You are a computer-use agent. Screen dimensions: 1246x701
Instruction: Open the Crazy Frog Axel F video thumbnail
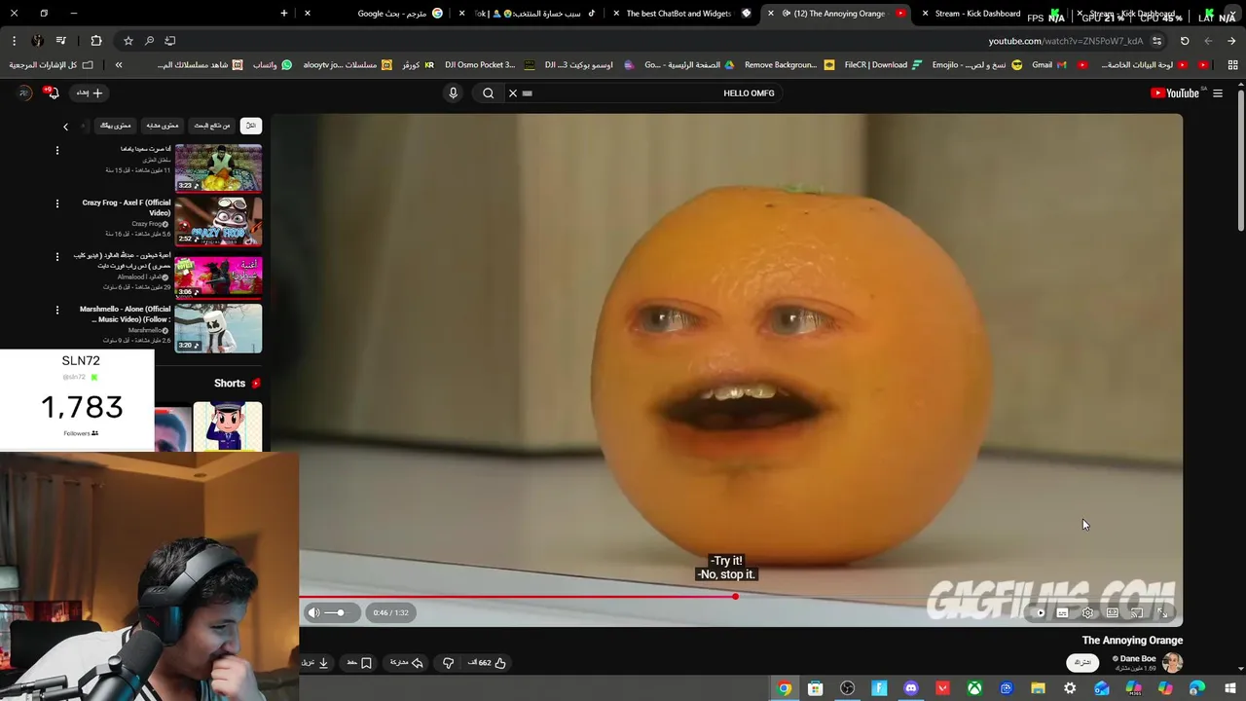218,222
